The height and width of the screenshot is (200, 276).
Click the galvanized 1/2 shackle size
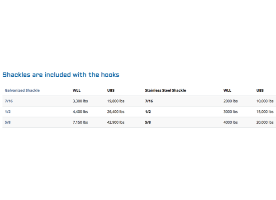pos(8,112)
